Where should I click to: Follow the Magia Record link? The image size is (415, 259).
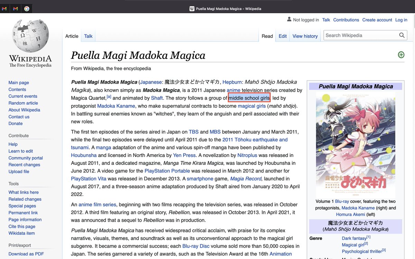coord(246,179)
